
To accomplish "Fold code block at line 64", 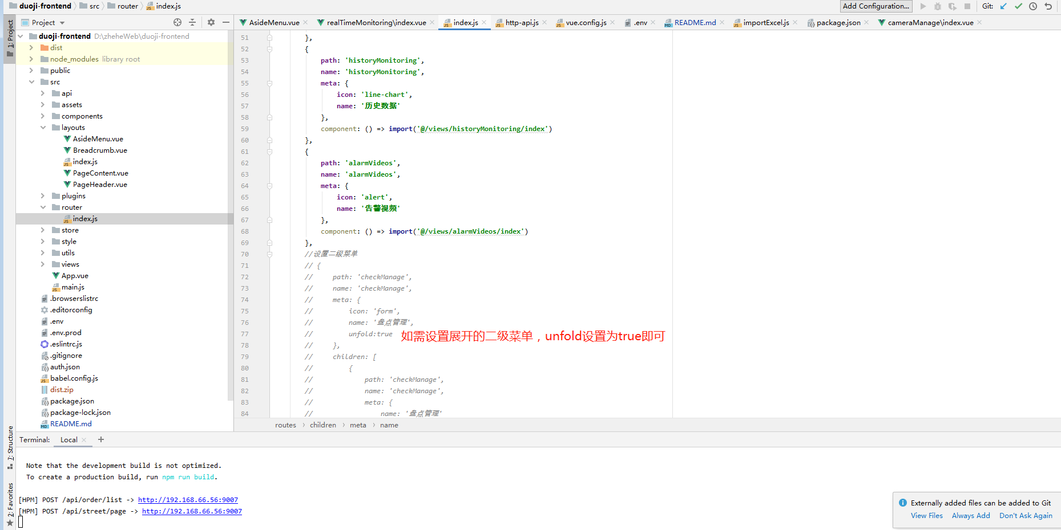I will [x=269, y=186].
